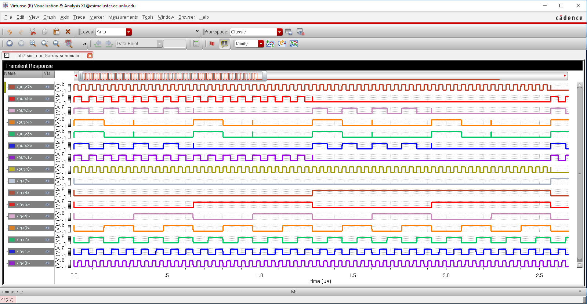
Task: Click the Cut scissors icon
Action: click(x=33, y=32)
